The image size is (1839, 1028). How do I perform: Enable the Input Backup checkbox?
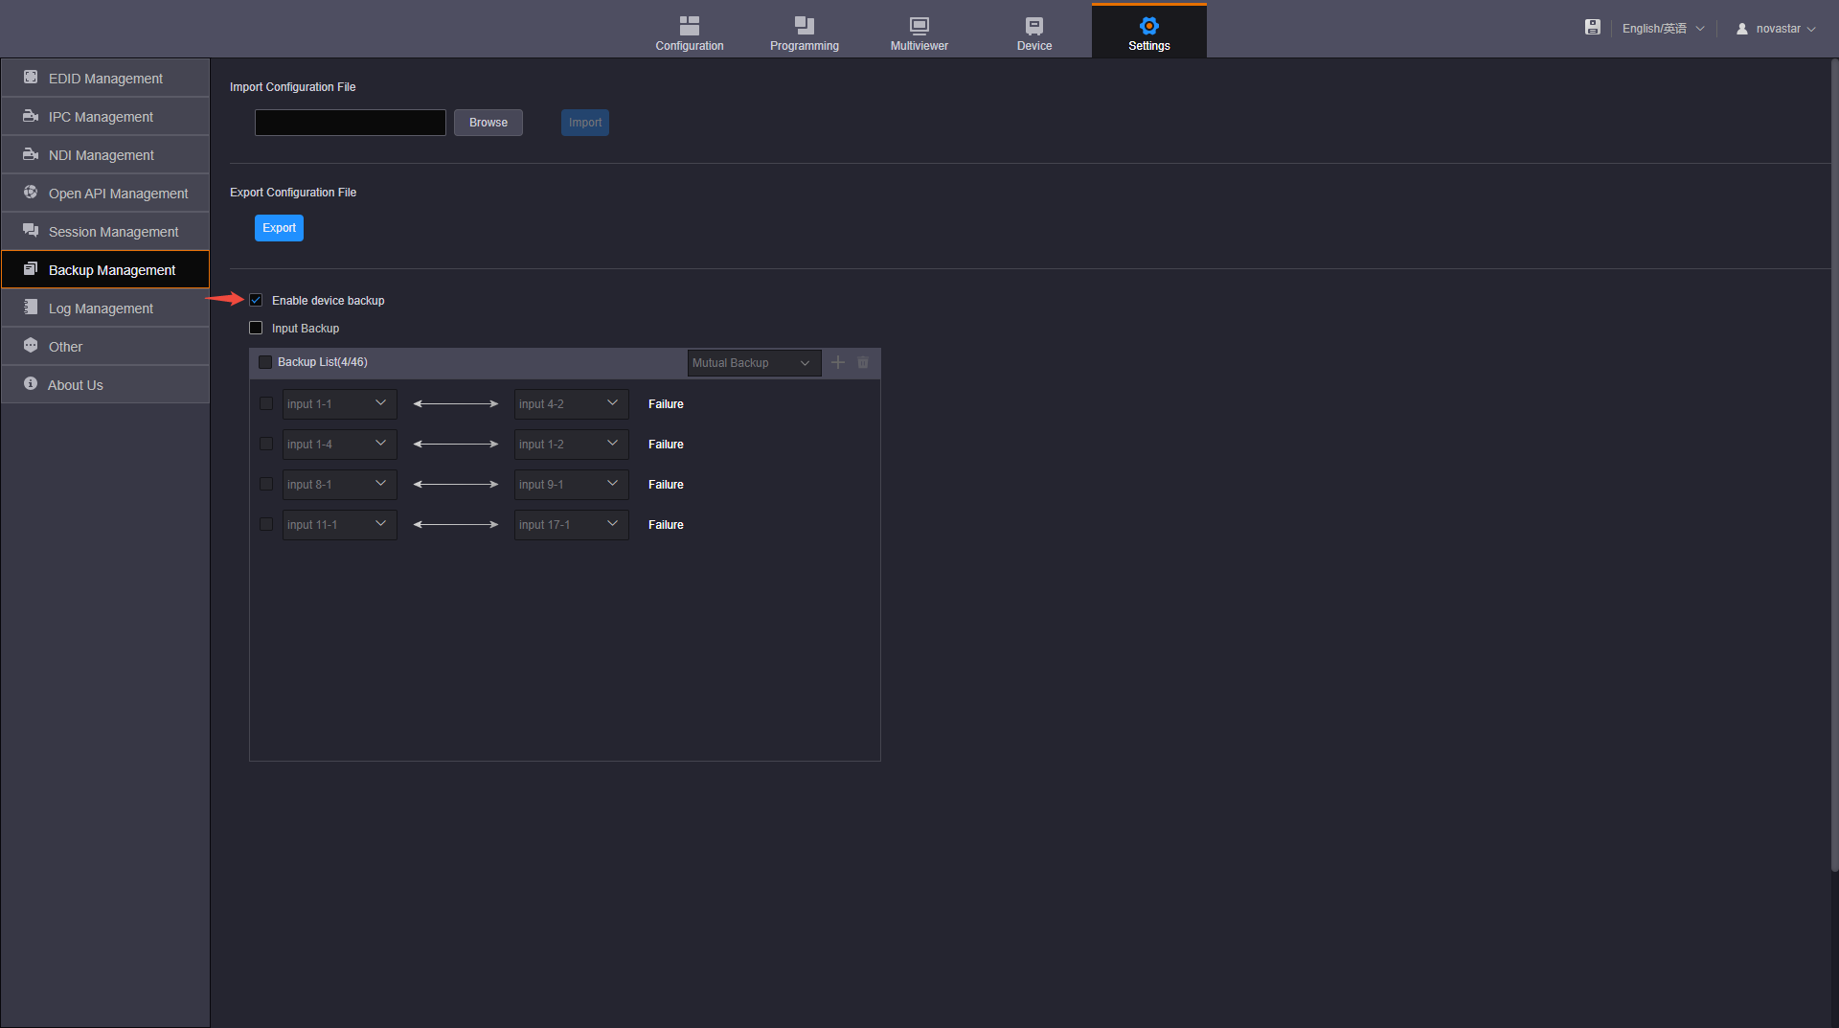tap(256, 328)
